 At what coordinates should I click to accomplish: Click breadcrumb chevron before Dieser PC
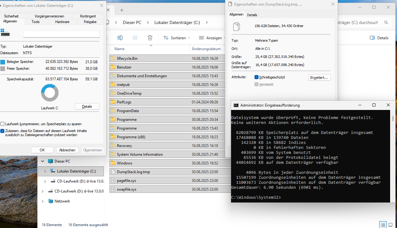[x=116, y=22]
